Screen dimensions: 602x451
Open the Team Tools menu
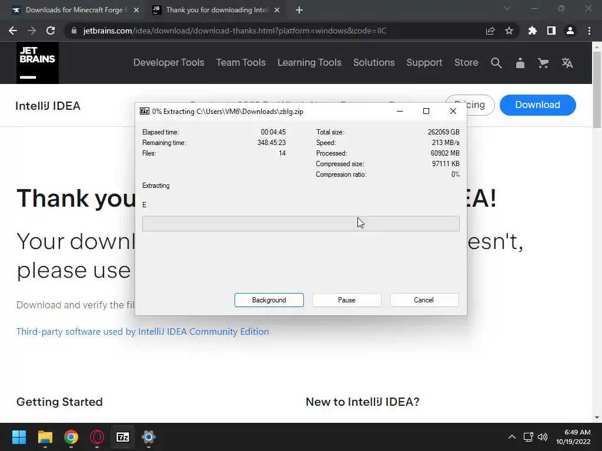240,62
